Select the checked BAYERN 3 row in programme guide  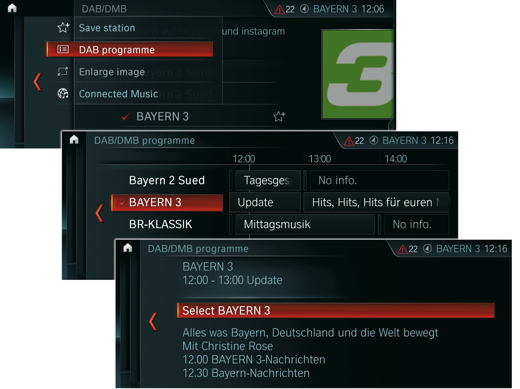pyautogui.click(x=167, y=203)
